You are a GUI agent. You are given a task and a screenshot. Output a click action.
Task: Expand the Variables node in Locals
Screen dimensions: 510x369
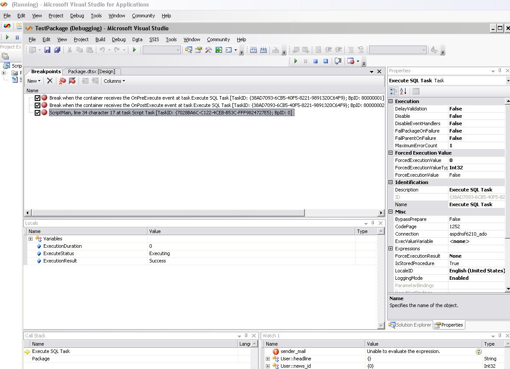pos(30,239)
